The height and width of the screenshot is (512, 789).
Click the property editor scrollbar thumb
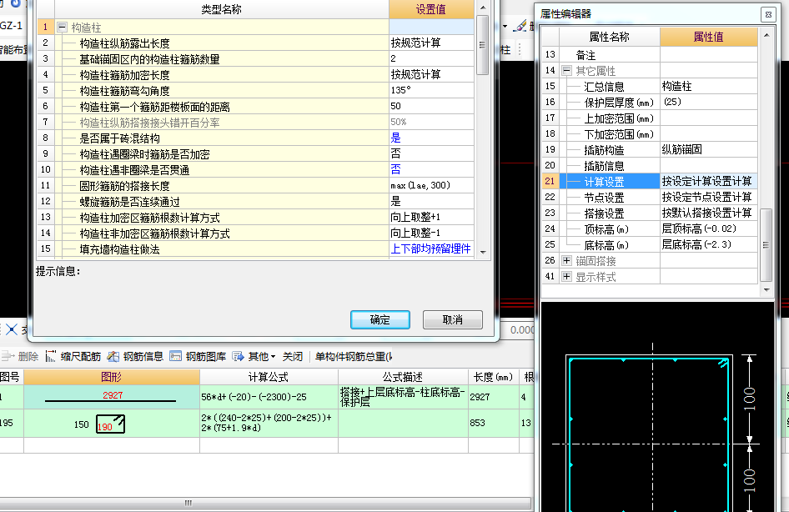pyautogui.click(x=766, y=245)
